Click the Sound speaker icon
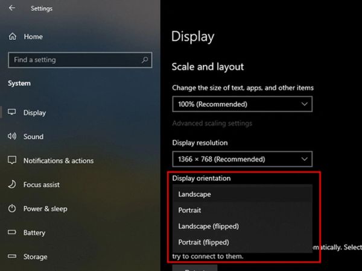This screenshot has width=362, height=271. [x=12, y=137]
